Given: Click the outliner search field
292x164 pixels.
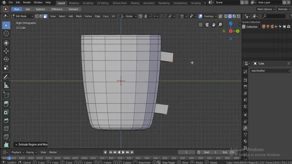Looking at the screenshot, I should tap(274, 16).
